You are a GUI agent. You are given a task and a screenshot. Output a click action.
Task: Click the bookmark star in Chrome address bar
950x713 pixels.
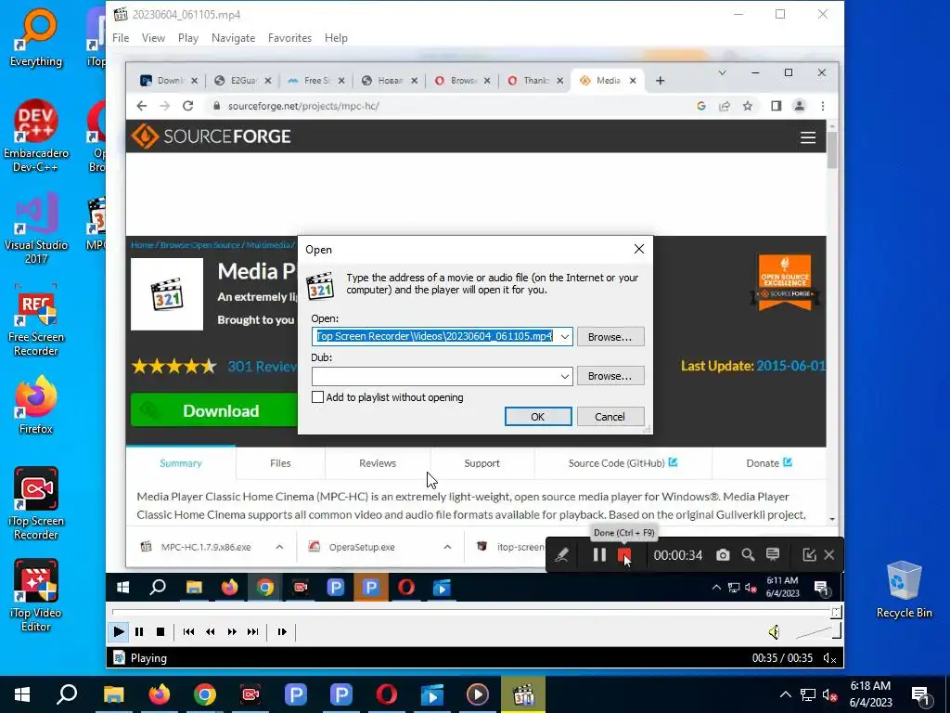tap(748, 106)
